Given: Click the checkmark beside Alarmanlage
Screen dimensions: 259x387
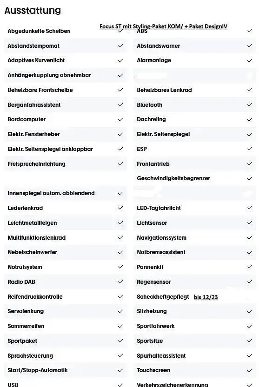Looking at the screenshot, I should click(250, 60).
